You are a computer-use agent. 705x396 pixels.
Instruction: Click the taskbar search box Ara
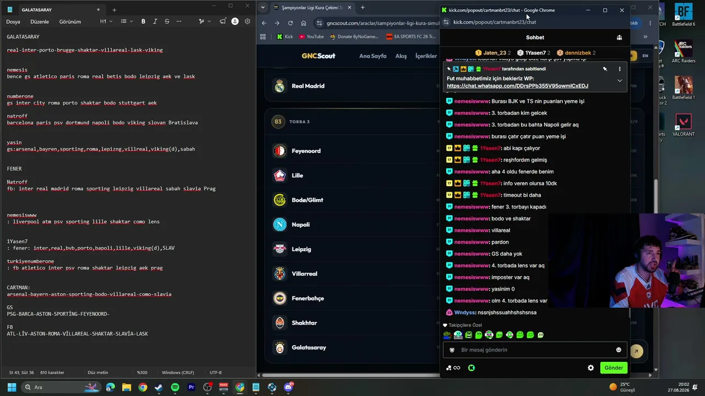click(61, 387)
